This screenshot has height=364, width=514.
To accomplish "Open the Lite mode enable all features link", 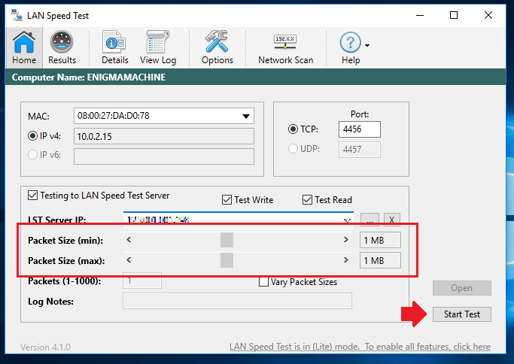I will (x=360, y=347).
